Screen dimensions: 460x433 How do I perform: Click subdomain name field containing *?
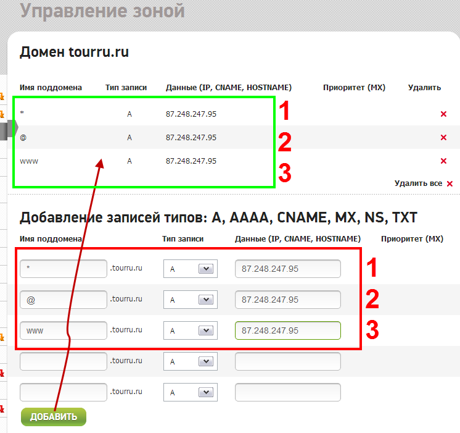click(64, 269)
